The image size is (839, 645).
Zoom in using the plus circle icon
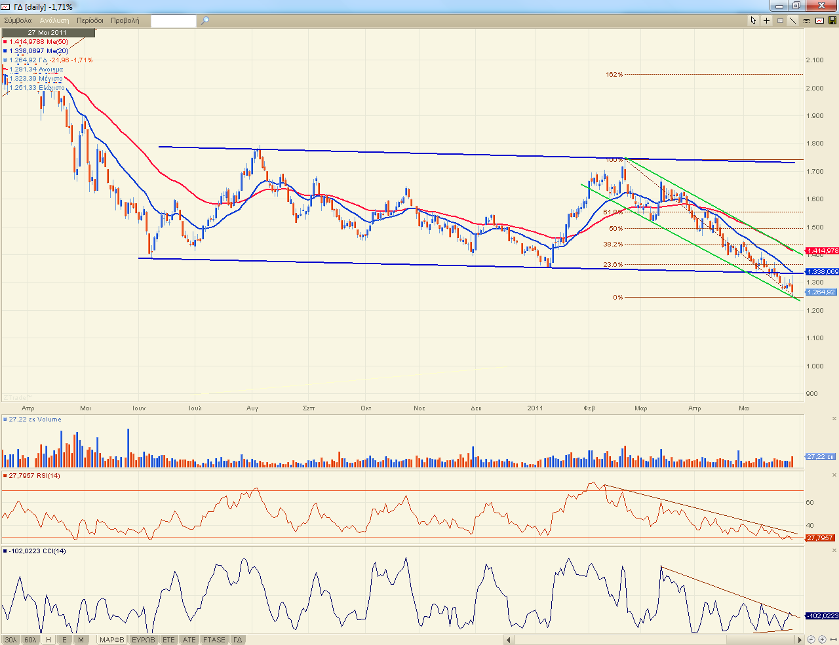822,639
